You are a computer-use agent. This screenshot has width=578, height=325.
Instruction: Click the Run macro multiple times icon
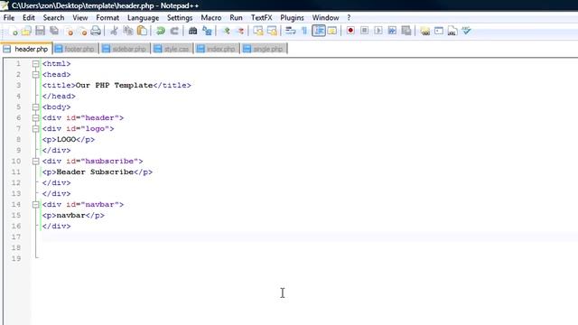392,31
